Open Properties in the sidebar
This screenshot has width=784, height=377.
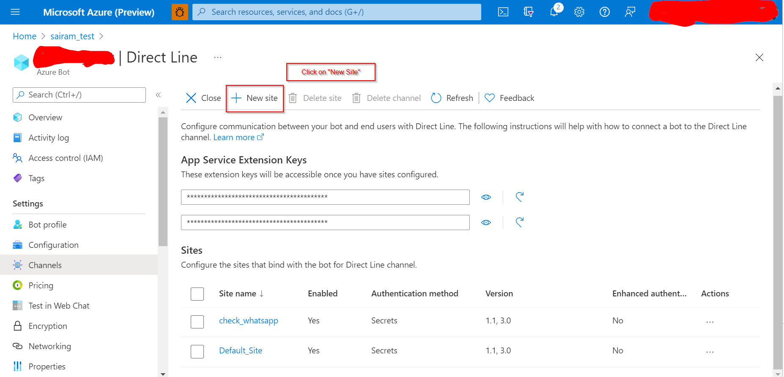(x=47, y=366)
